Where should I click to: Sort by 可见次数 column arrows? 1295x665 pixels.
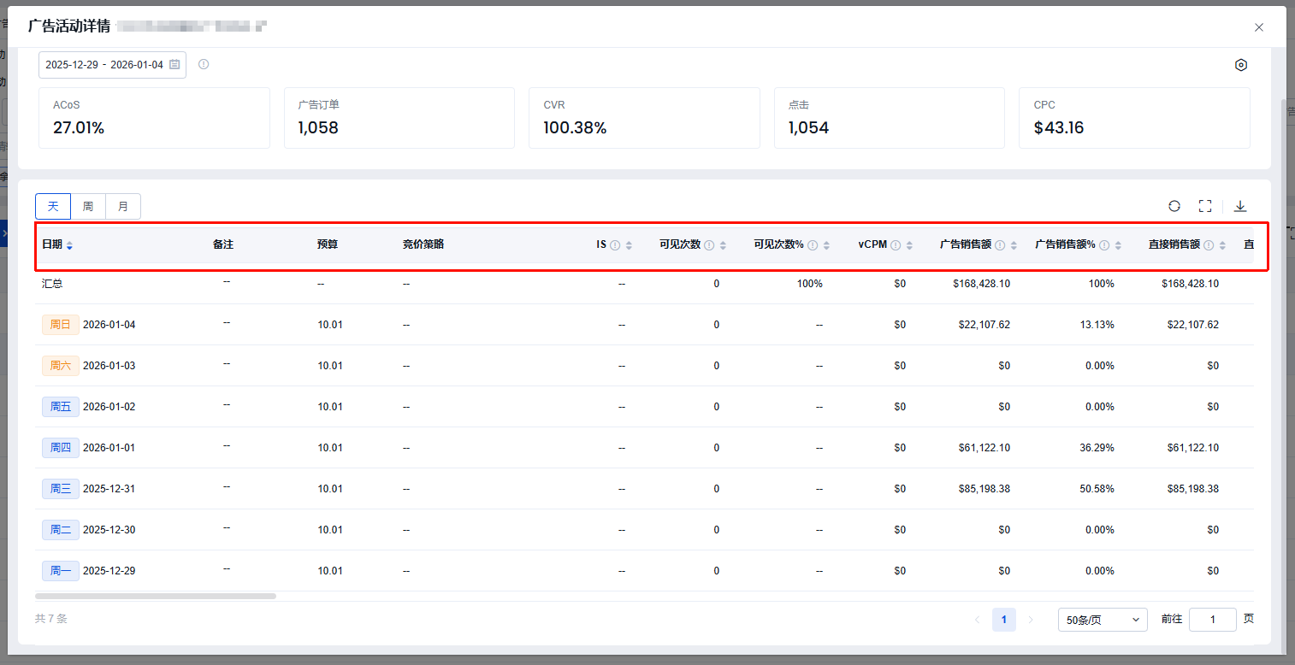click(x=723, y=245)
